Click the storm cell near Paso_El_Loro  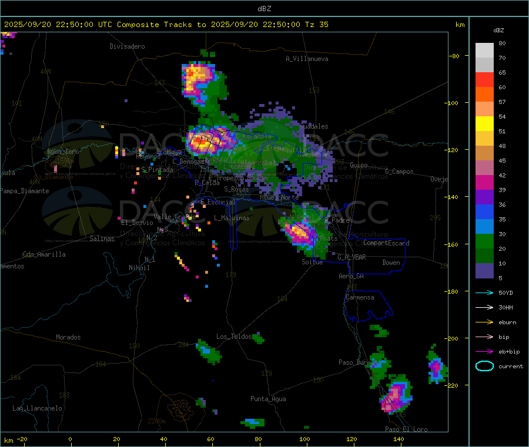395,398
